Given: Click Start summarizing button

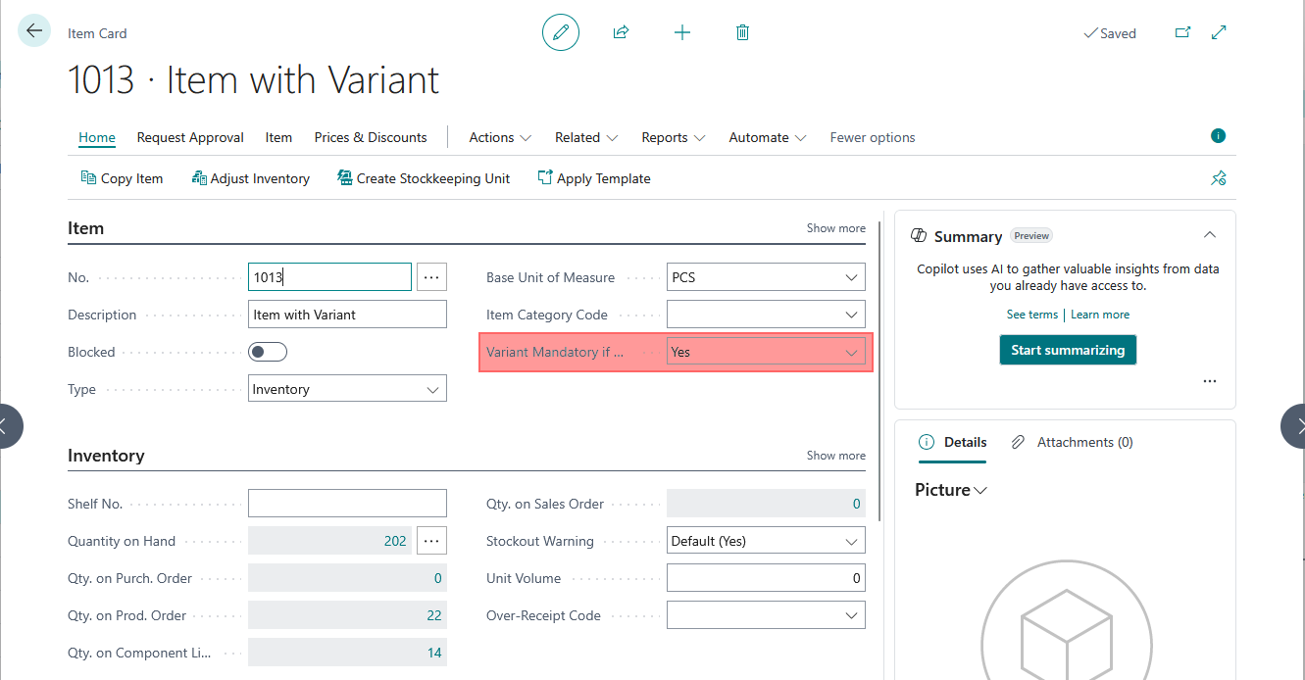Looking at the screenshot, I should pyautogui.click(x=1068, y=350).
